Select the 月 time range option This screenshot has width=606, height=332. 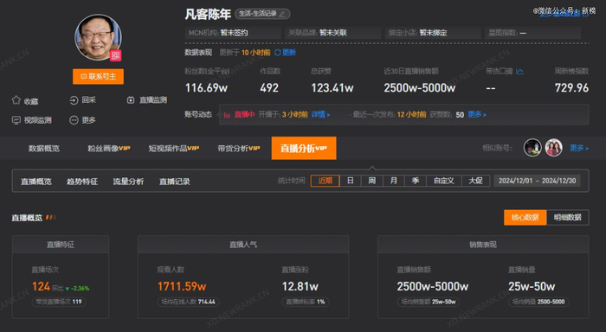tap(393, 181)
